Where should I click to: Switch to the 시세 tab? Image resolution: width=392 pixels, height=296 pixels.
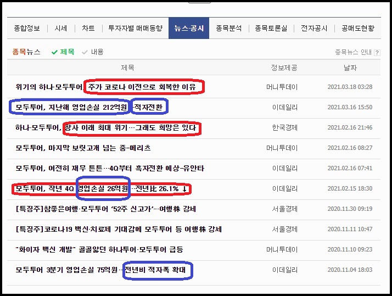point(61,28)
